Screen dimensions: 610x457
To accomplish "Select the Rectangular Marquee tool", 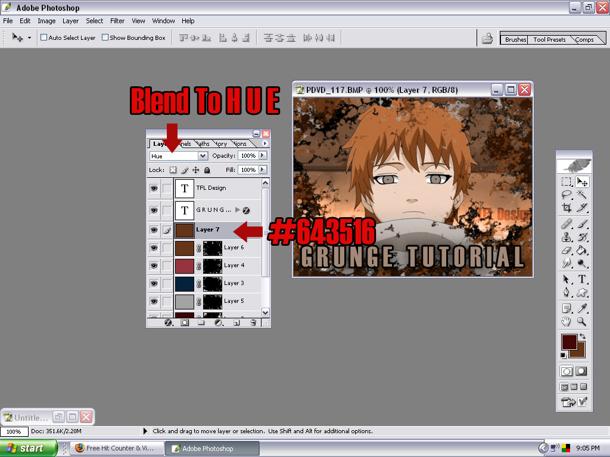I will coord(567,182).
